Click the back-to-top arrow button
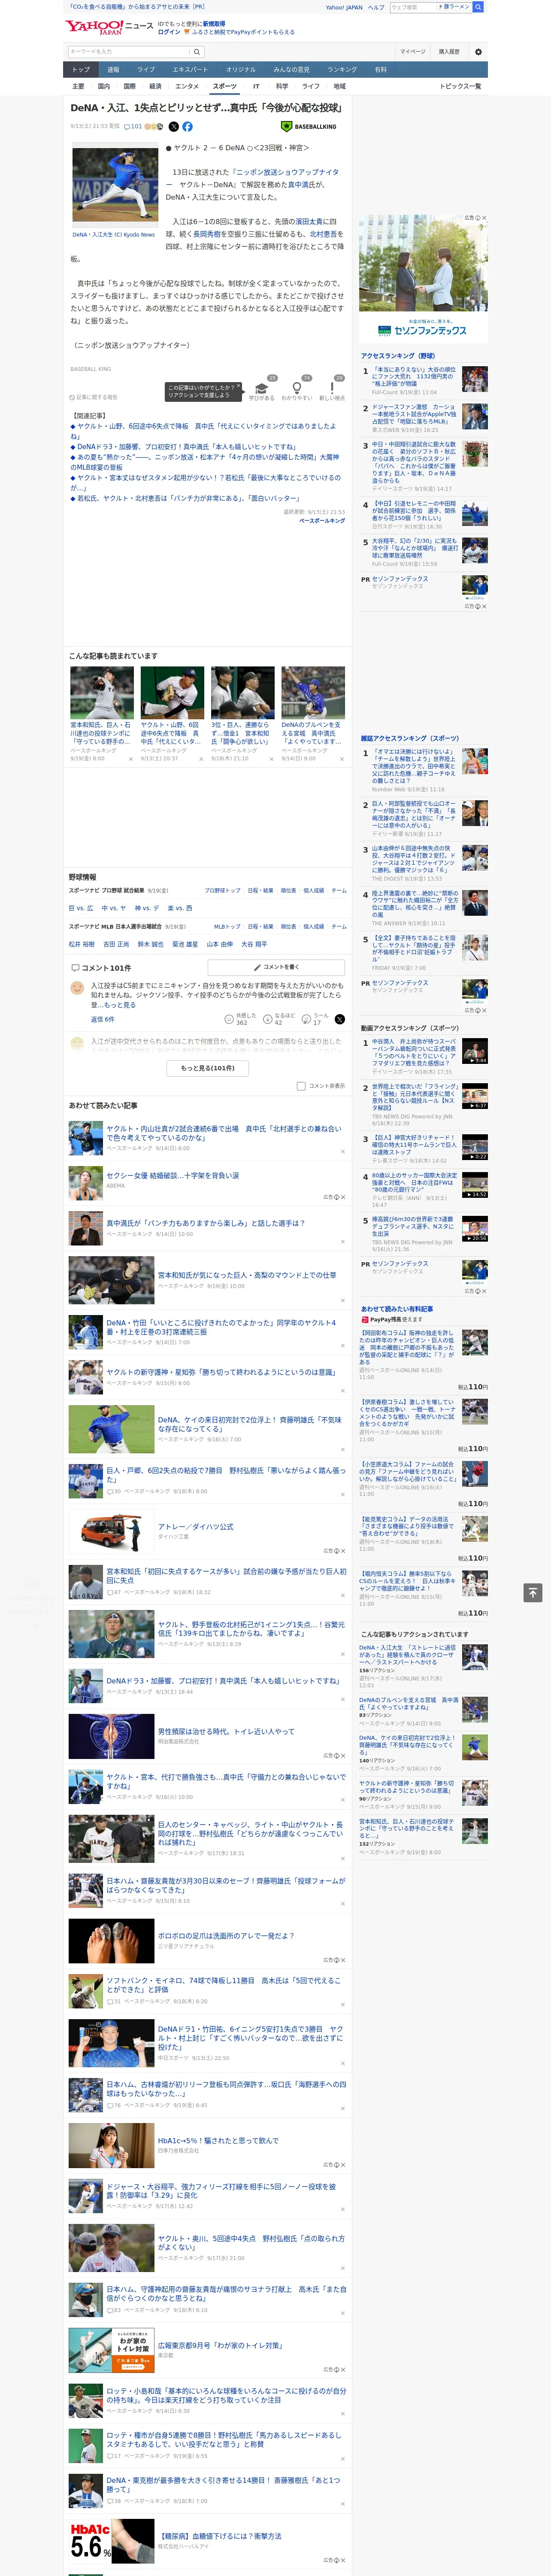Screen dimensions: 551x2576 pyautogui.click(x=533, y=1592)
